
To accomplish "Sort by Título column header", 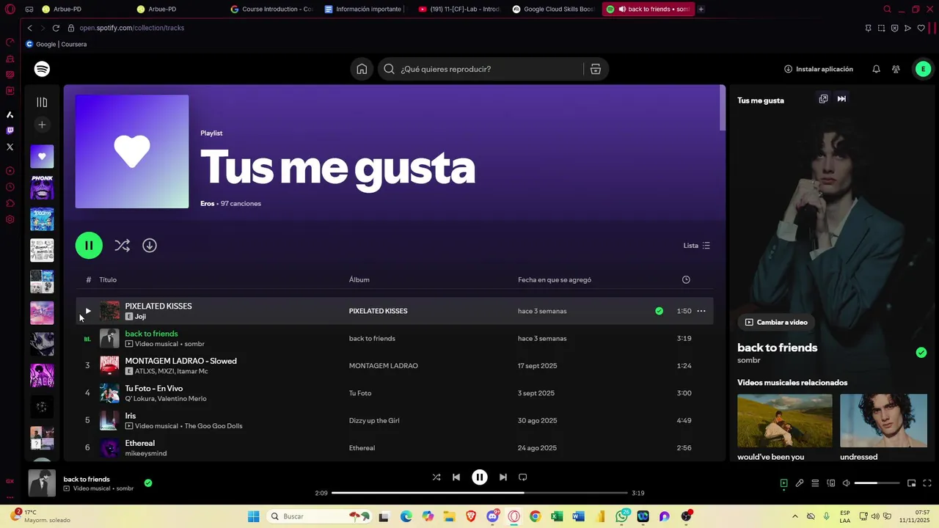I will click(108, 279).
